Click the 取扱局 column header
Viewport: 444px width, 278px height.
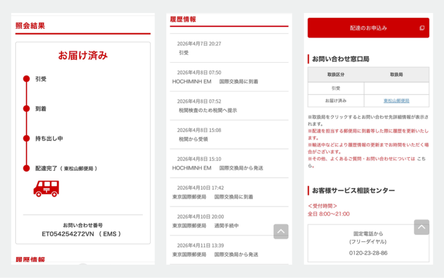396,75
